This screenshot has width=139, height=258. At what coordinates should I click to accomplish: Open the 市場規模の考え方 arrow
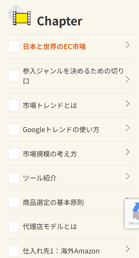point(128,152)
